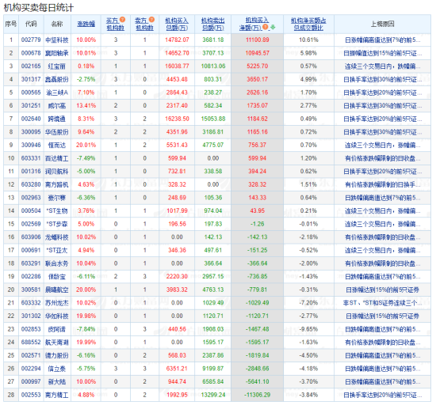Open stock code 002165 link
Viewport: 436px width, 409px height.
[x=31, y=66]
